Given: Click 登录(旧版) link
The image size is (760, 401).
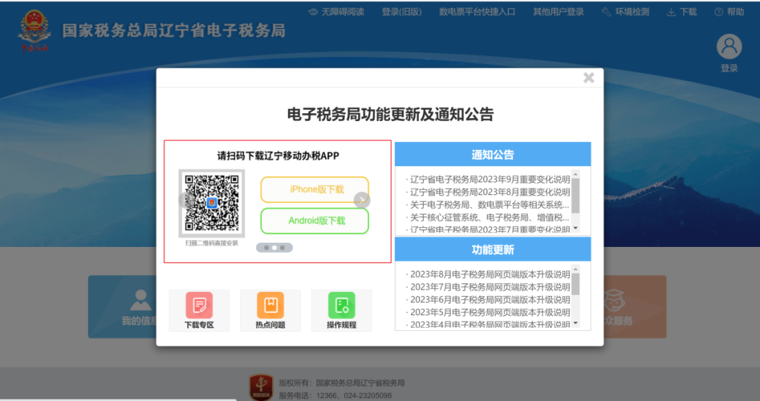Looking at the screenshot, I should pyautogui.click(x=402, y=12).
